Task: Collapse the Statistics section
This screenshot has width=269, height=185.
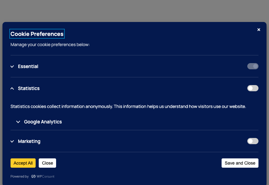Action: (x=12, y=88)
